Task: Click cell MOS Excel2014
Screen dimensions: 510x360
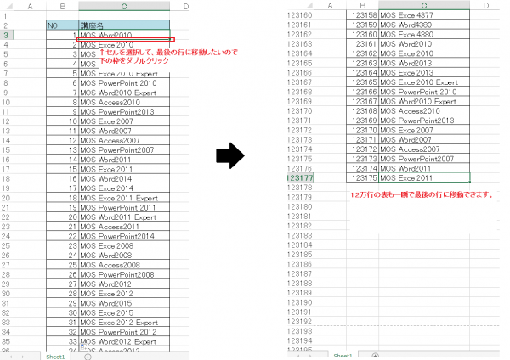Action: [x=124, y=188]
